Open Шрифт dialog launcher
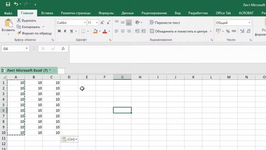266x150 pixels. [110, 40]
